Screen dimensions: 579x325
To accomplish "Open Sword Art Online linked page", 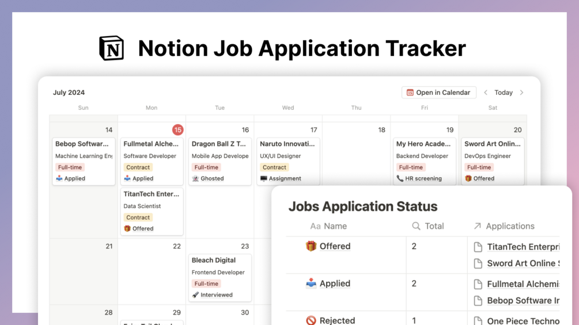I will point(523,263).
